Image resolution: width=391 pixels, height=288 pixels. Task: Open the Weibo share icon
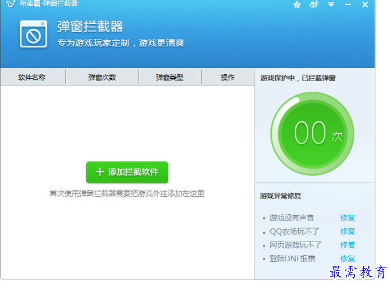(x=314, y=5)
